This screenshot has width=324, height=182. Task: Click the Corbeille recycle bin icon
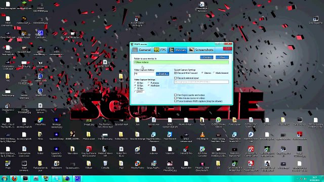(x=105, y=164)
